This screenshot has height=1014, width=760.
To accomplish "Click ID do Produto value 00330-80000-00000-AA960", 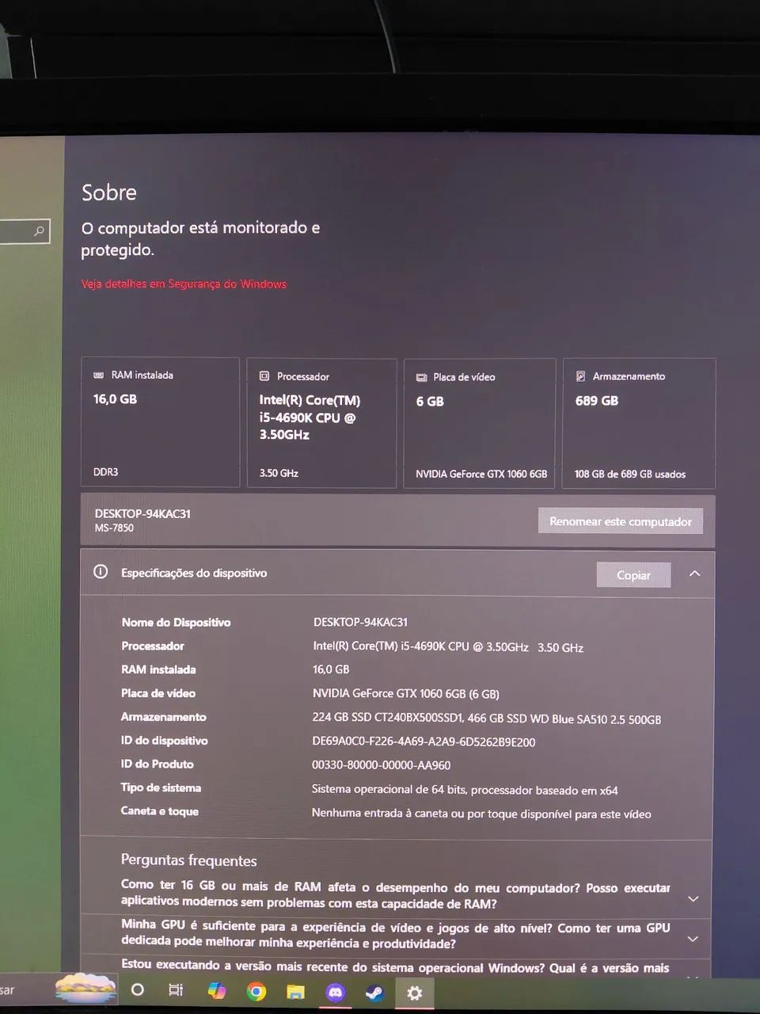I will tap(381, 765).
